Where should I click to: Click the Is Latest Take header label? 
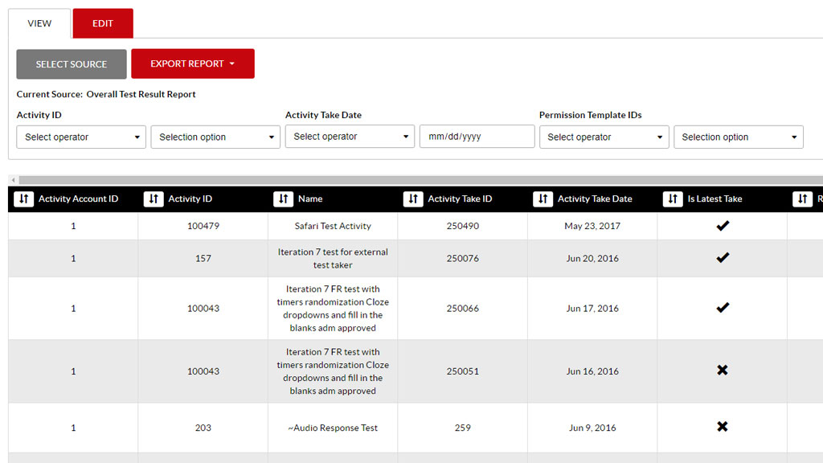point(714,199)
